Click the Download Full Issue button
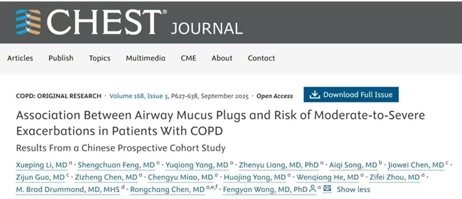The width and height of the screenshot is (462, 199). click(351, 95)
